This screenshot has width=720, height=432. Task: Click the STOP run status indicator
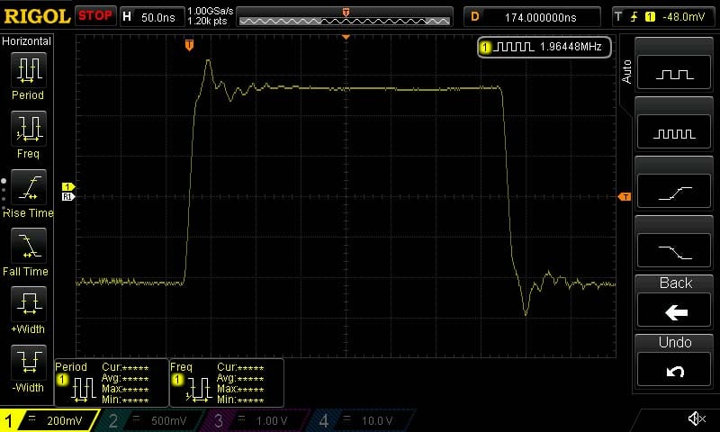pos(95,16)
